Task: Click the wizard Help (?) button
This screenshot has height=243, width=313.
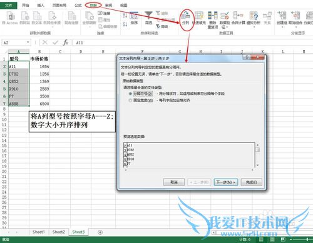Action: point(247,57)
